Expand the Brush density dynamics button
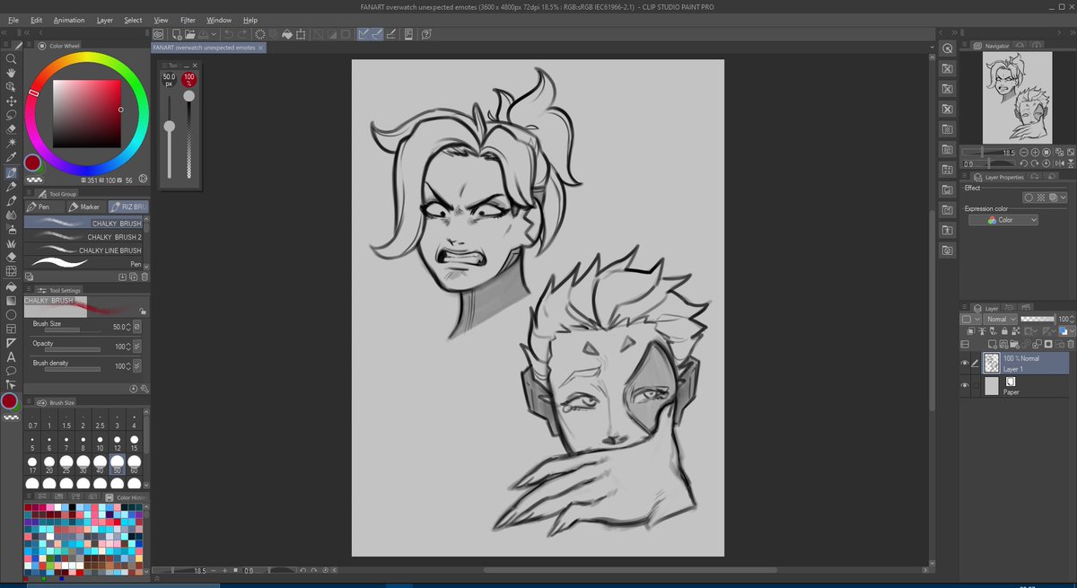Image resolution: width=1077 pixels, height=588 pixels. [x=137, y=365]
